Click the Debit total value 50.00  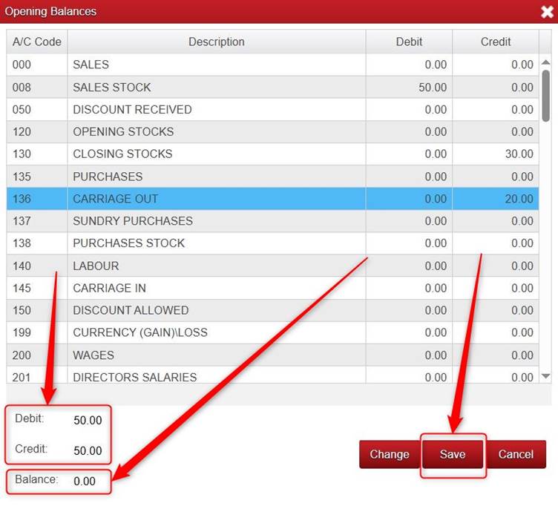[88, 420]
